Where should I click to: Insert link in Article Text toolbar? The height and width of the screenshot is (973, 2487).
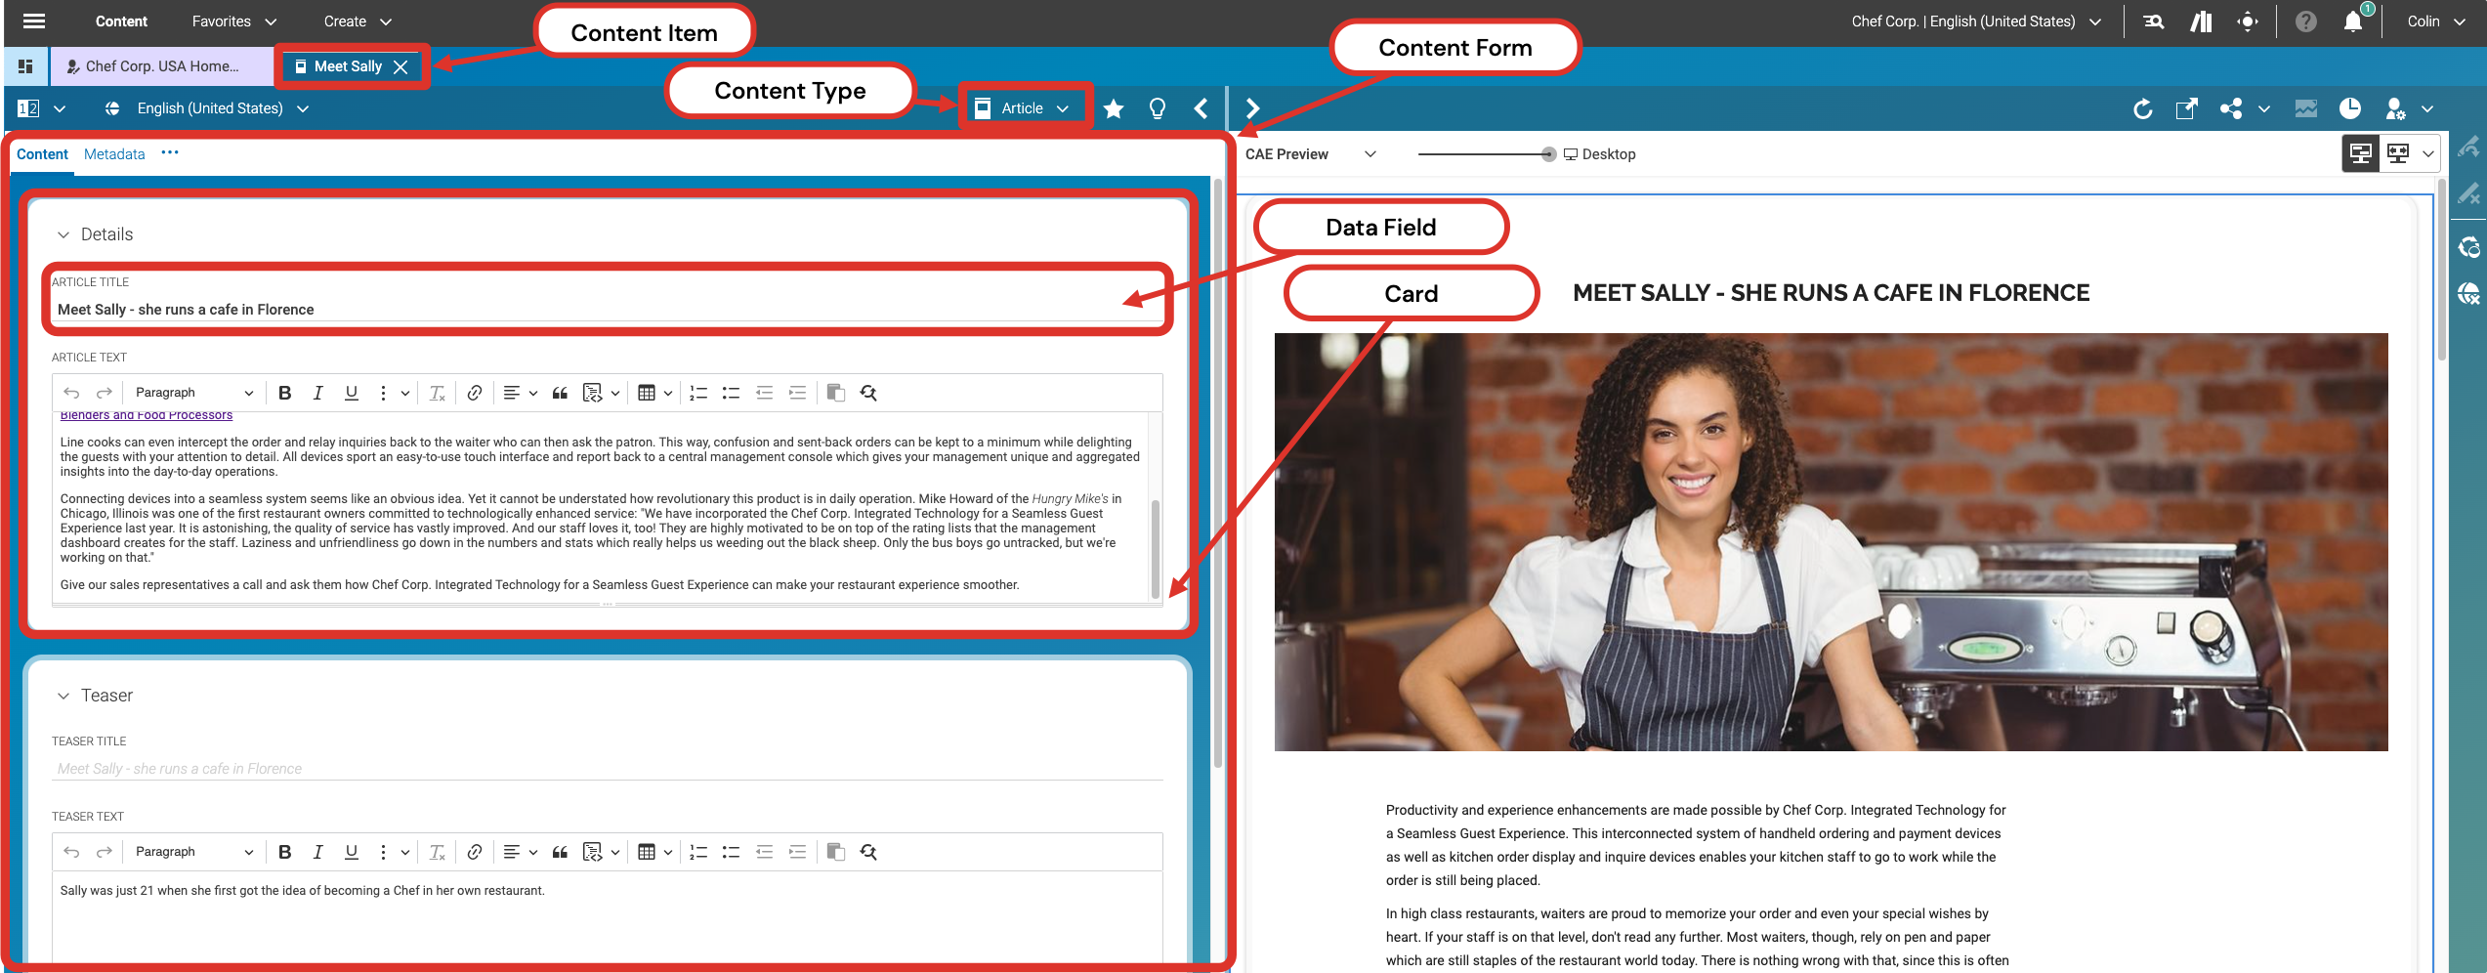[x=475, y=393]
